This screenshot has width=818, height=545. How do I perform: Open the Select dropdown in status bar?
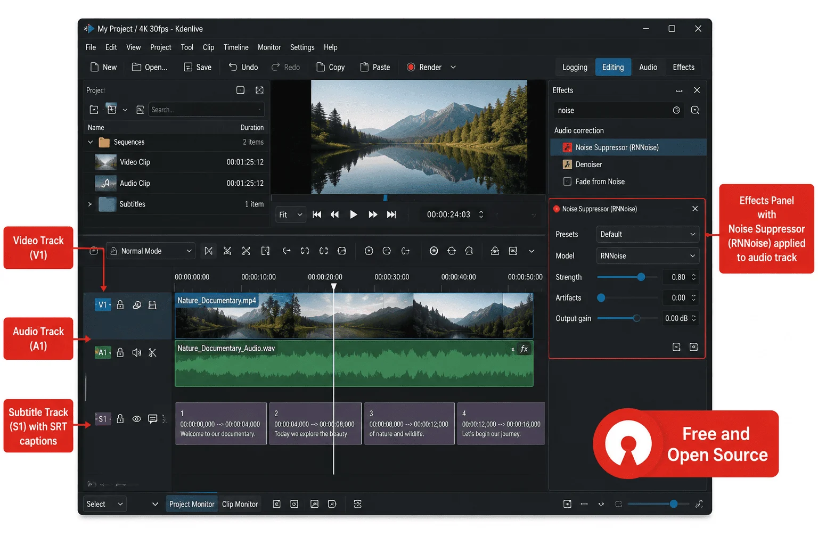104,504
